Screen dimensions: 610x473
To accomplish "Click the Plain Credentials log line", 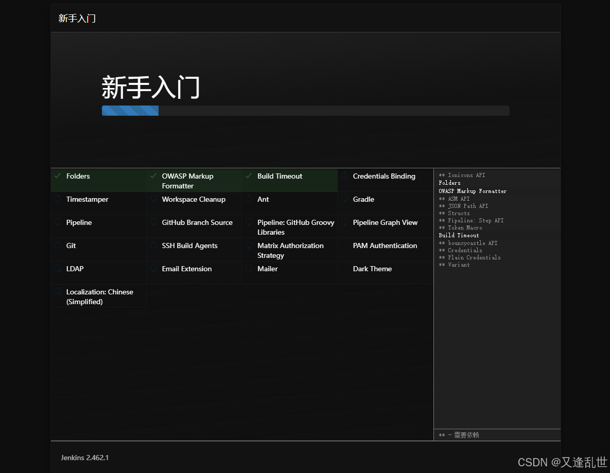I will (x=469, y=257).
